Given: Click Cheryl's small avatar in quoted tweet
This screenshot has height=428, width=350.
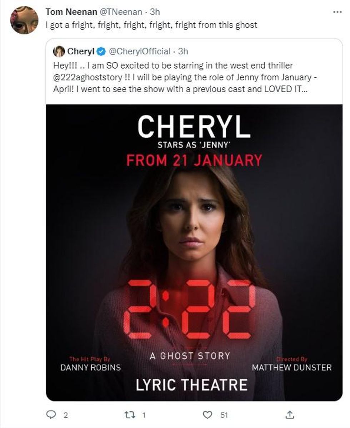Looking at the screenshot, I should point(59,51).
